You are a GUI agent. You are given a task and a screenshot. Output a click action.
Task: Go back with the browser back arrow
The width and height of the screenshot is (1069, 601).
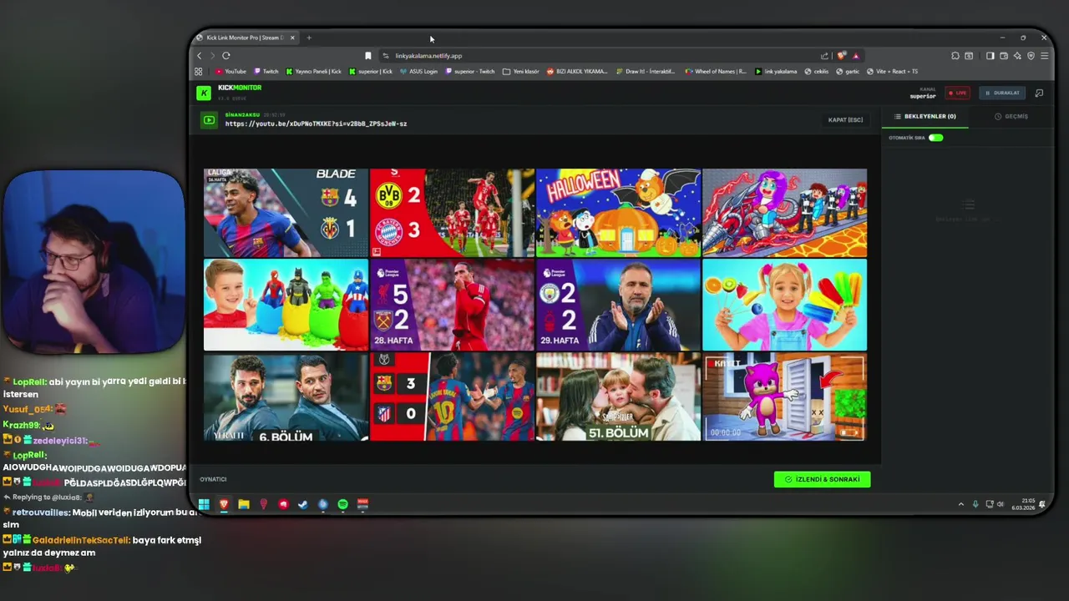(x=199, y=56)
